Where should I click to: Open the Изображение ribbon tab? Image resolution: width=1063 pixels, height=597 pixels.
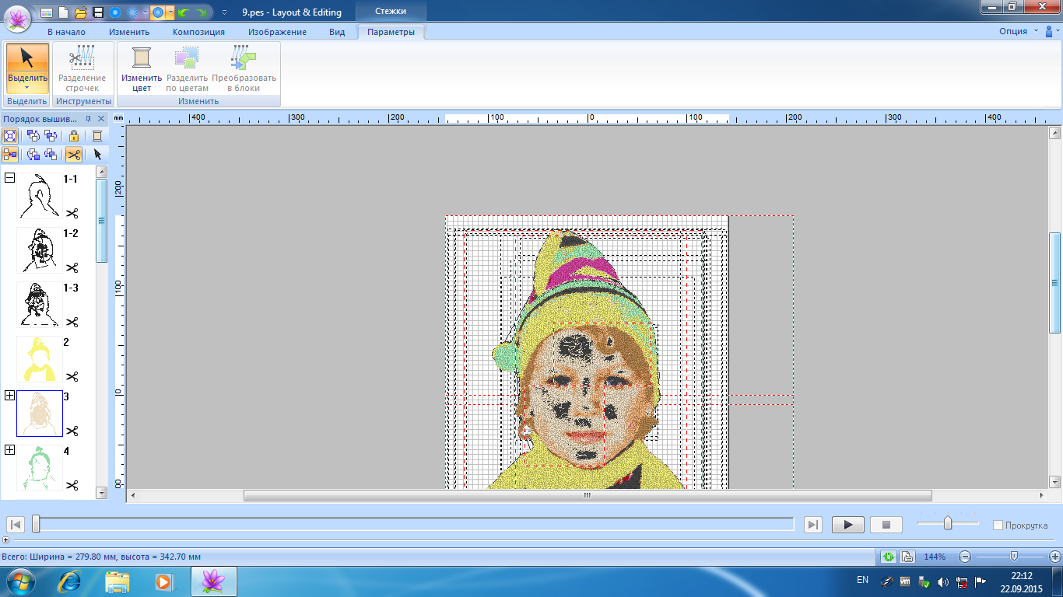tap(277, 32)
